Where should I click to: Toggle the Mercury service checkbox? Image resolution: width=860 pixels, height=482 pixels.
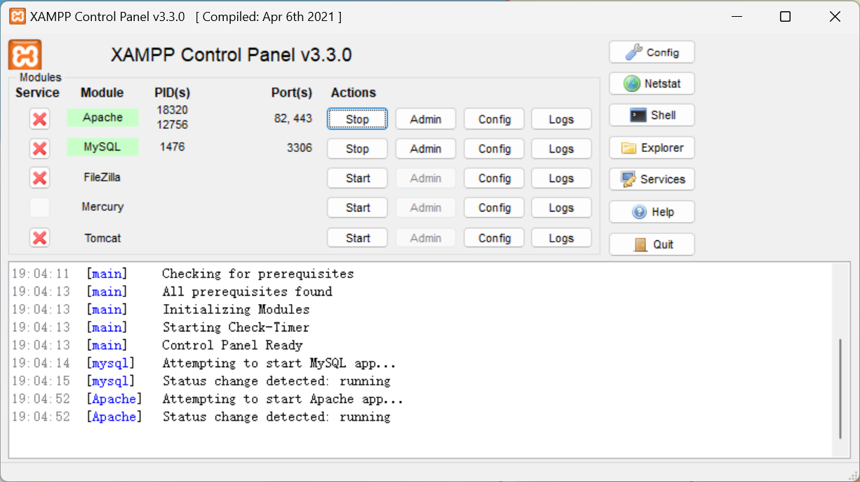point(40,207)
